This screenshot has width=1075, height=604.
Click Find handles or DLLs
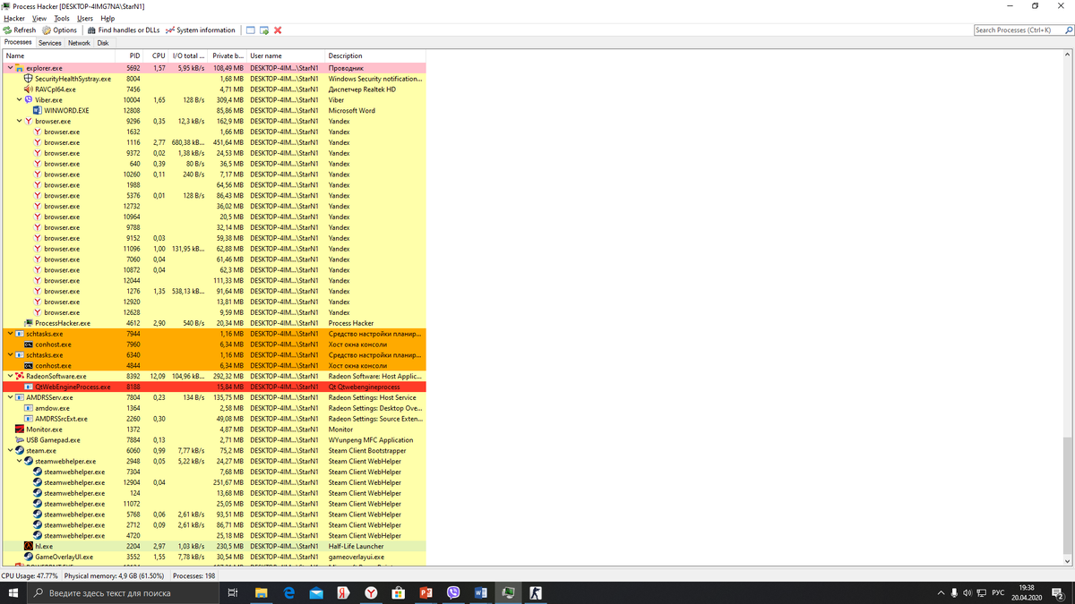click(123, 30)
